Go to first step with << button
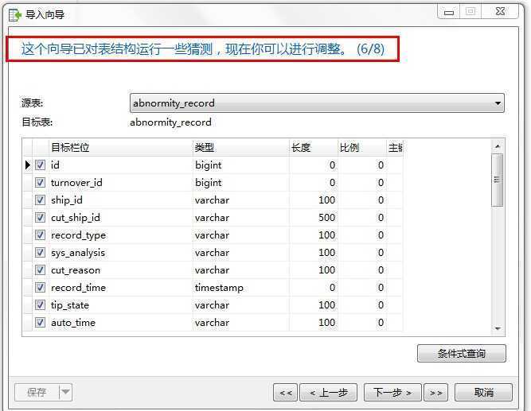This screenshot has width=531, height=411. click(286, 393)
